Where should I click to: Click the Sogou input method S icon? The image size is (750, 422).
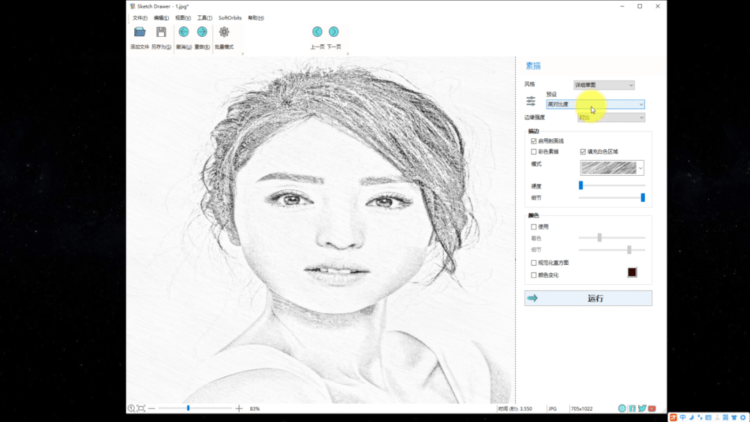click(x=674, y=418)
